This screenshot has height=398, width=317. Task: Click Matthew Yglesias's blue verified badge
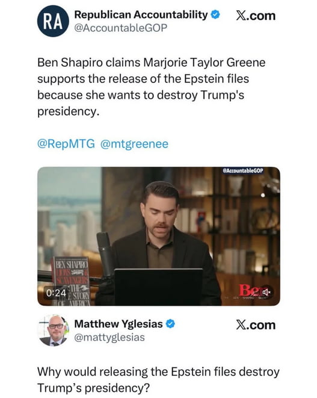coord(170,323)
